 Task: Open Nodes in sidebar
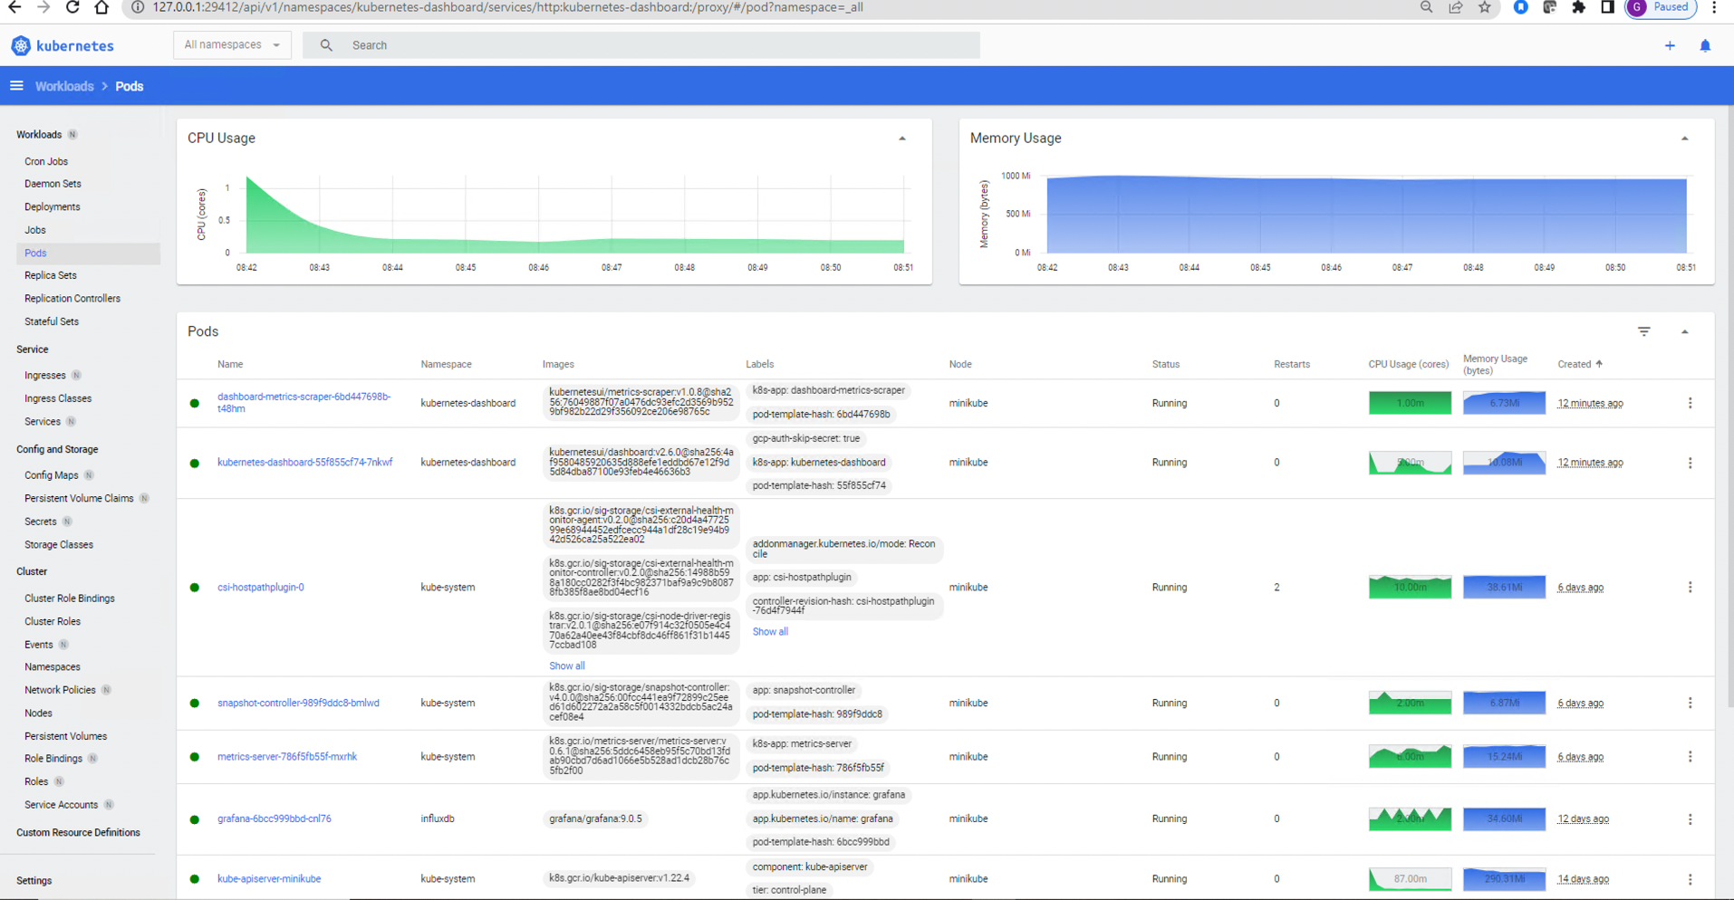pos(38,713)
